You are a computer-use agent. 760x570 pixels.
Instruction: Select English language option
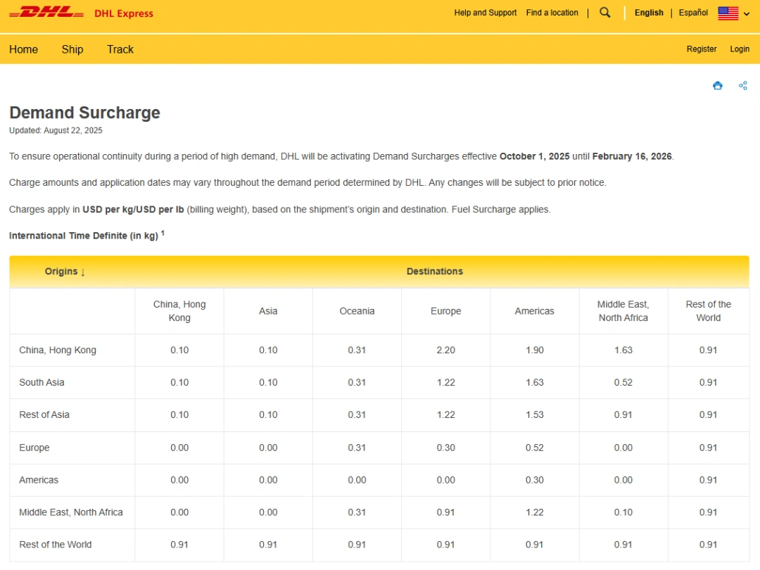pyautogui.click(x=649, y=13)
